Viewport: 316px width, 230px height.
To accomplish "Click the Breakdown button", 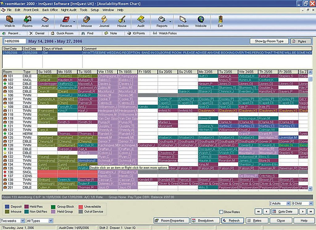I will (x=205, y=221).
